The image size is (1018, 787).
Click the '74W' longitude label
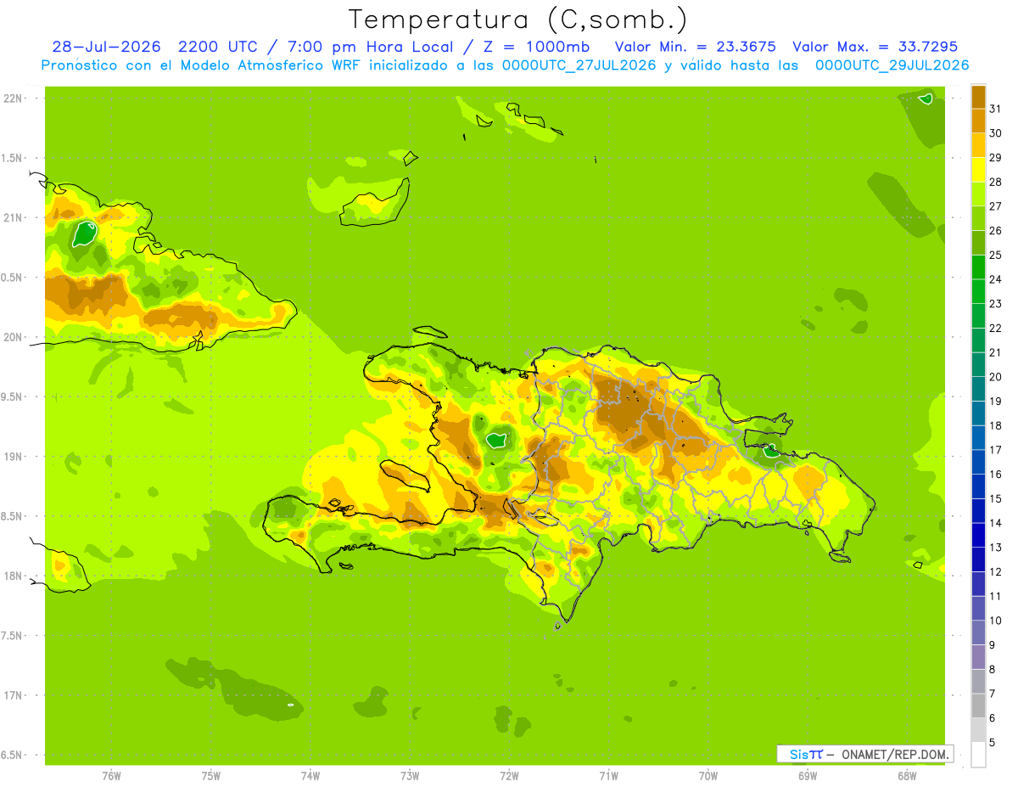point(310,775)
